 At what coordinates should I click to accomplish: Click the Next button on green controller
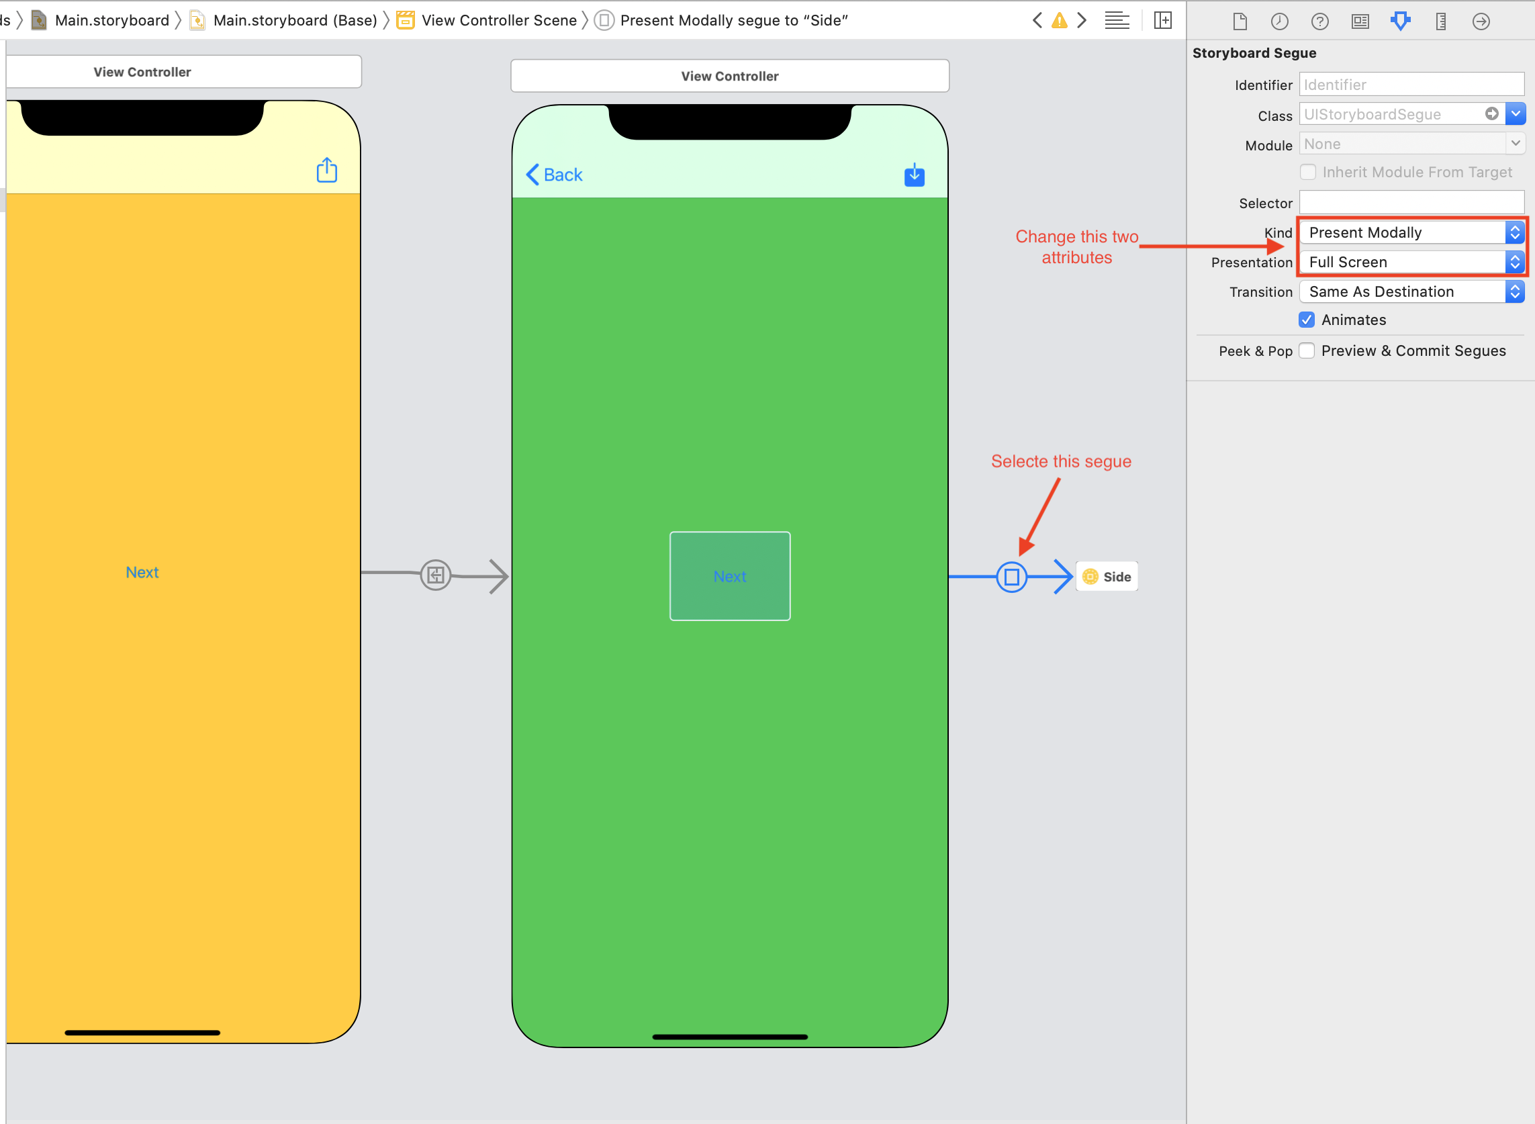(729, 575)
